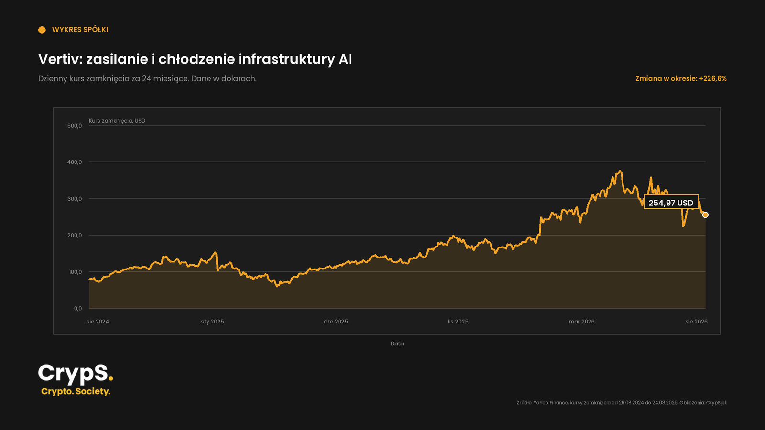Viewport: 765px width, 430px height.
Task: Click the subtitle 'Dzienny kurs zamknięcia za 24 miesiące'
Action: (x=147, y=78)
